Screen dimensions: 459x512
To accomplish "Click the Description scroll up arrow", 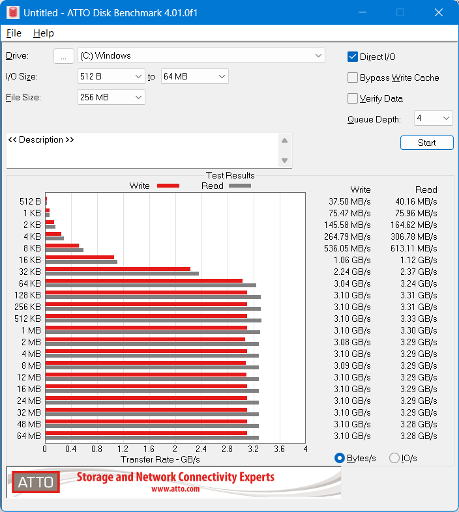I will click(x=284, y=141).
